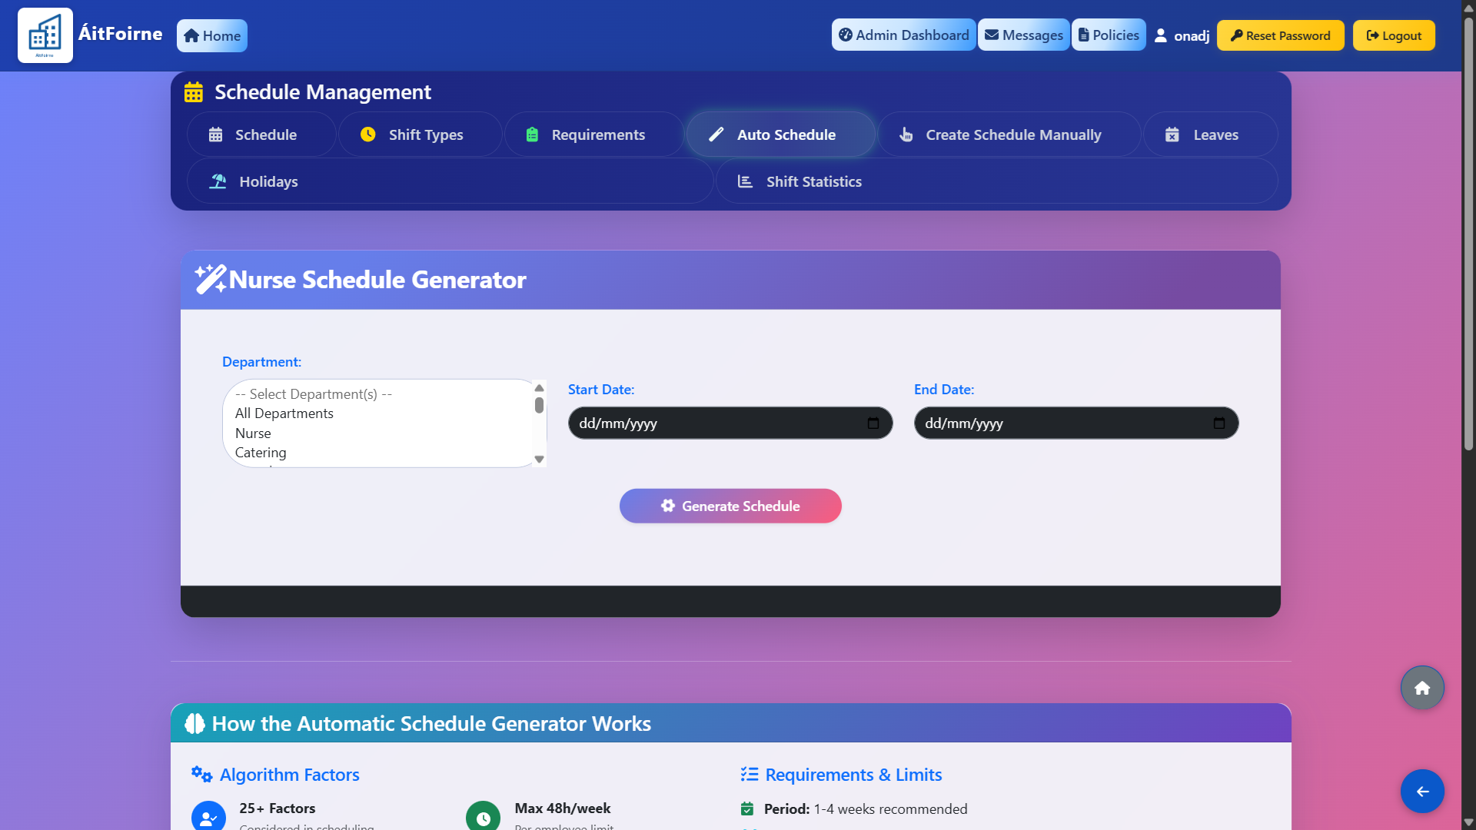The height and width of the screenshot is (830, 1476).
Task: Open Messages
Action: pyautogui.click(x=1023, y=35)
